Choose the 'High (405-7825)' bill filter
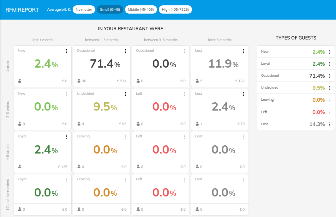Viewport: 336px width, 217px height. 175,9
